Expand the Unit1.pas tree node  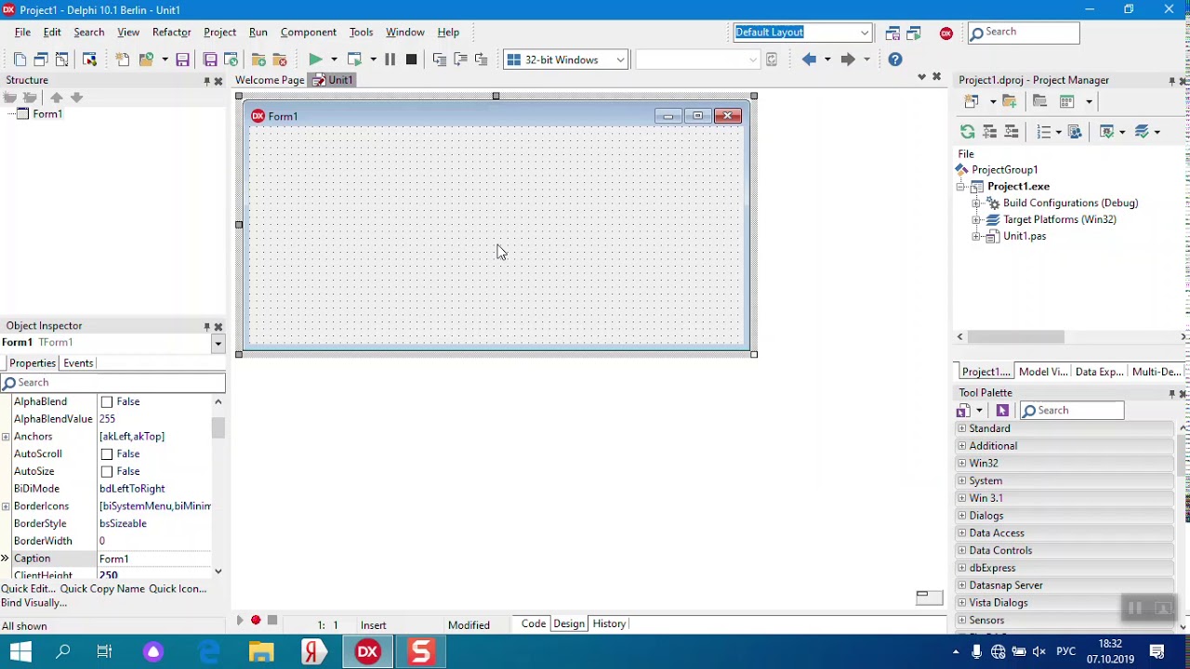[x=976, y=237]
